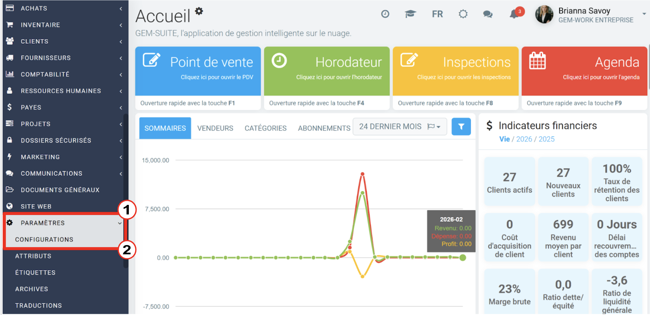Image resolution: width=650 pixels, height=315 pixels.
Task: Click the Site Web globe icon
Action: pos(10,206)
